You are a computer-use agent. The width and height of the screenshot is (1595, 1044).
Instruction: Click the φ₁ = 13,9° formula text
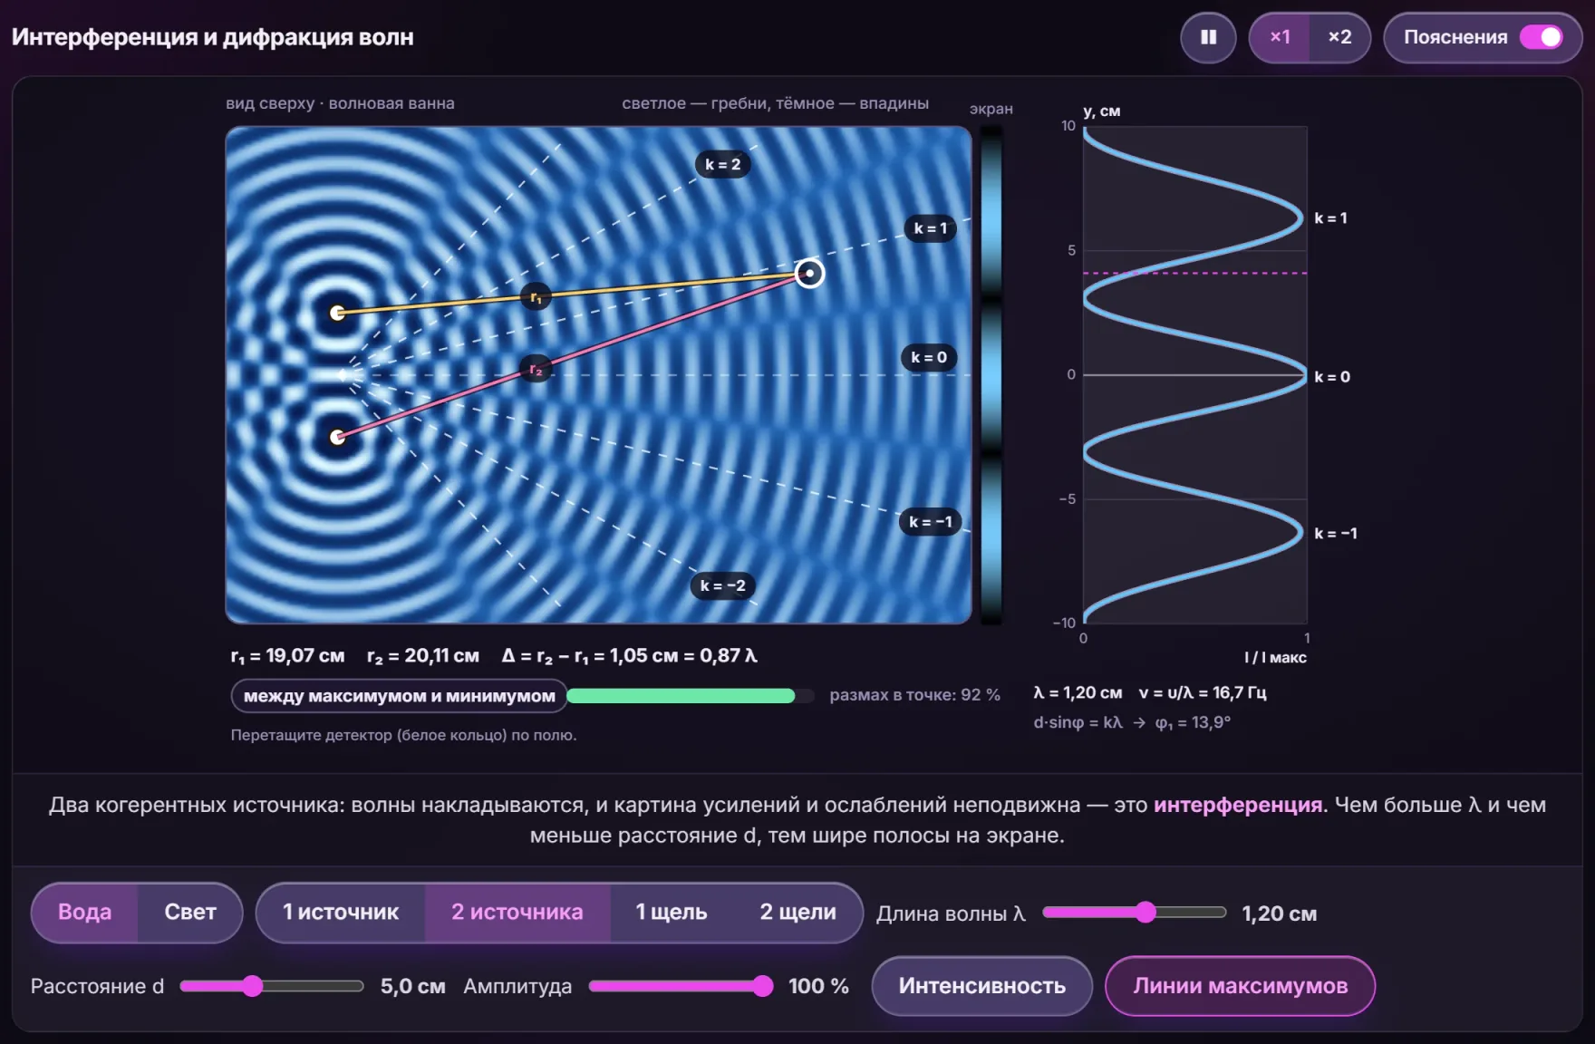pos(1193,722)
